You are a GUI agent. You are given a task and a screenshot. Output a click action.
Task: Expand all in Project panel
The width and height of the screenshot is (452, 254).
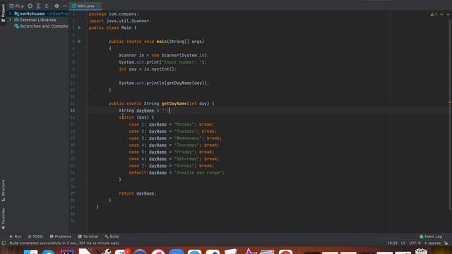(x=38, y=6)
